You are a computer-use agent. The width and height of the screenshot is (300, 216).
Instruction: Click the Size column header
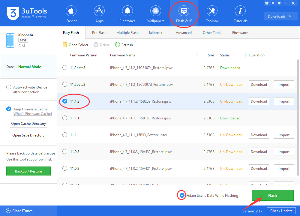211,55
